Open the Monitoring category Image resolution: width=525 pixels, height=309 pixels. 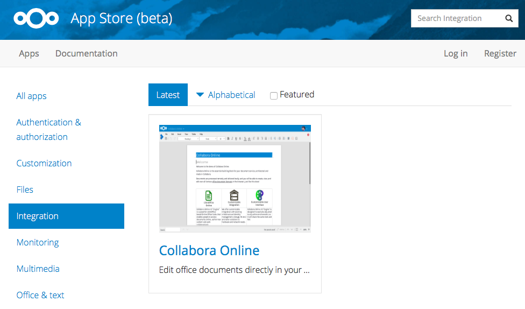tap(38, 243)
